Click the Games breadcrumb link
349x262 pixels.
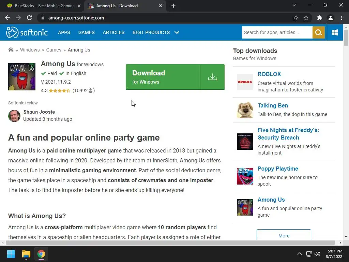54,50
